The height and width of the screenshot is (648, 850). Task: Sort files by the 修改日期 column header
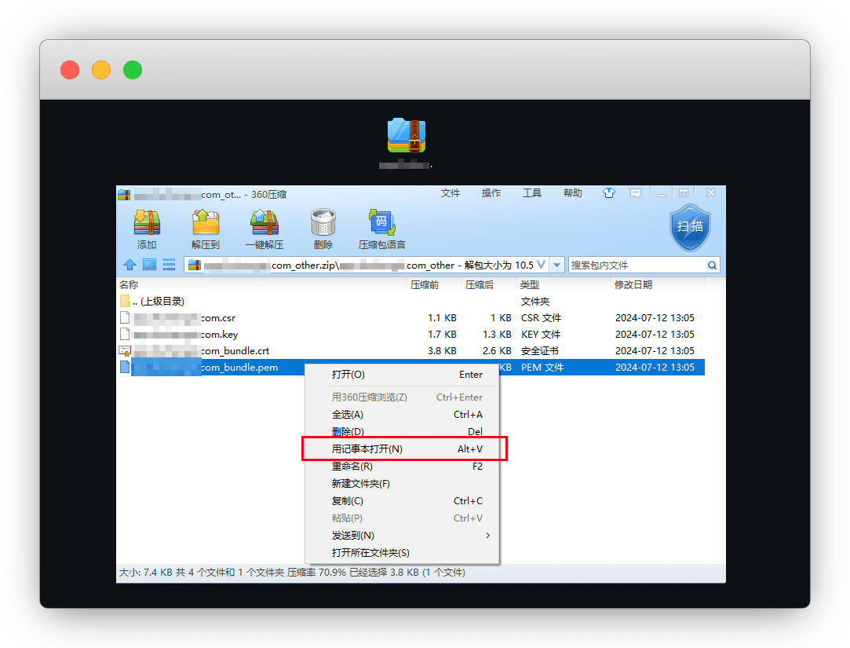click(633, 284)
